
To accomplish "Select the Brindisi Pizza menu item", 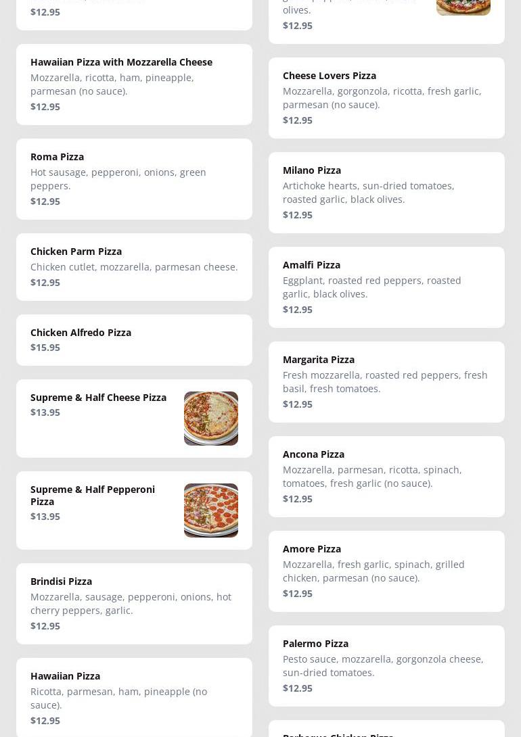I will point(134,603).
